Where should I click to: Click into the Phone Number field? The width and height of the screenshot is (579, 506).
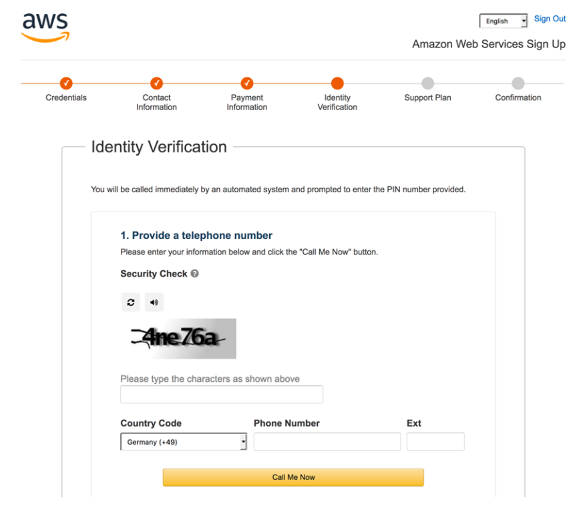pyautogui.click(x=327, y=442)
